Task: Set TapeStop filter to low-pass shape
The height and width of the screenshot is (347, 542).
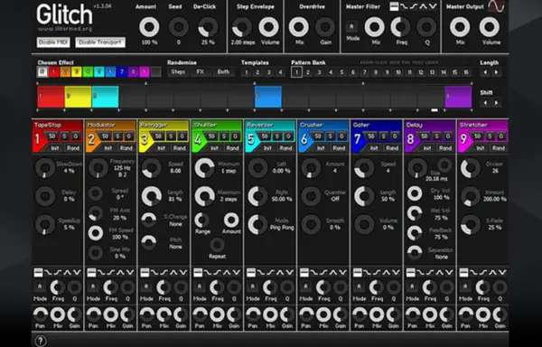Action: 48,273
